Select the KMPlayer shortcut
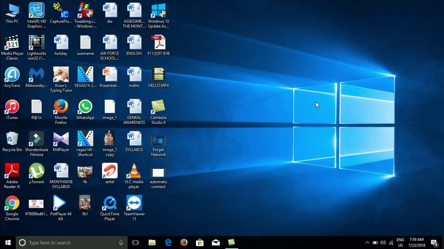Screen dimensions: 444x249 [x=61, y=142]
